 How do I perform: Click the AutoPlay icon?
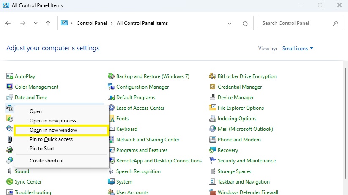tap(10, 76)
